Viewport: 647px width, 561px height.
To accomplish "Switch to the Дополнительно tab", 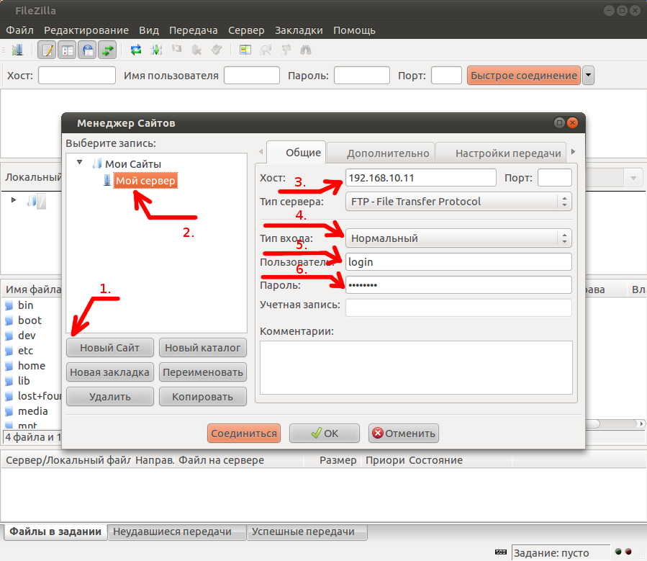I will (x=381, y=153).
